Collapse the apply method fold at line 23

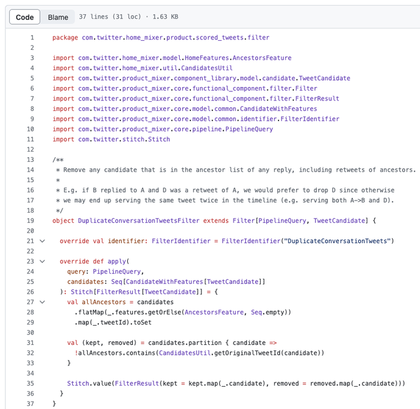pyautogui.click(x=43, y=262)
